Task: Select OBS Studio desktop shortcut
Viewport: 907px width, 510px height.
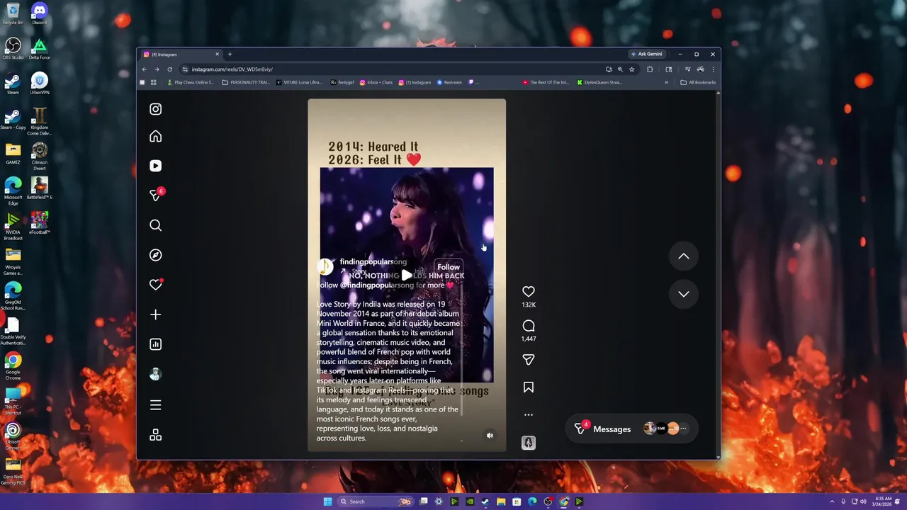Action: point(13,49)
